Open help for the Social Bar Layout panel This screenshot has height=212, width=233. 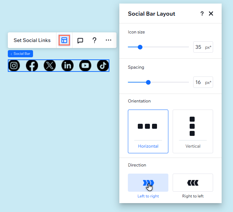click(202, 14)
